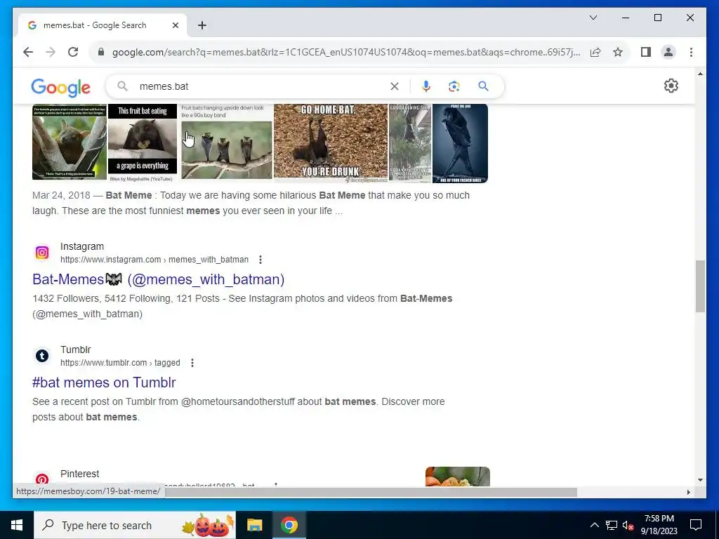Open the Chrome side panel
This screenshot has width=719, height=539.
click(646, 52)
